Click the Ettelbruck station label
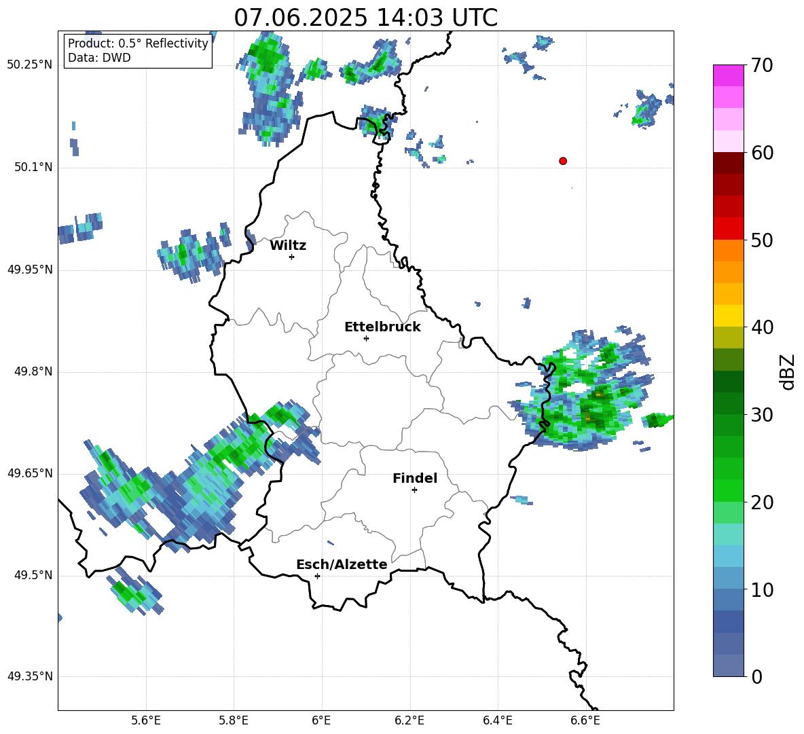Screen dimensions: 804x734 point(382,327)
